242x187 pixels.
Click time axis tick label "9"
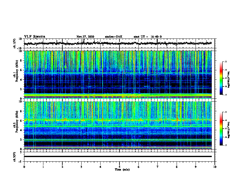[x=196, y=167]
